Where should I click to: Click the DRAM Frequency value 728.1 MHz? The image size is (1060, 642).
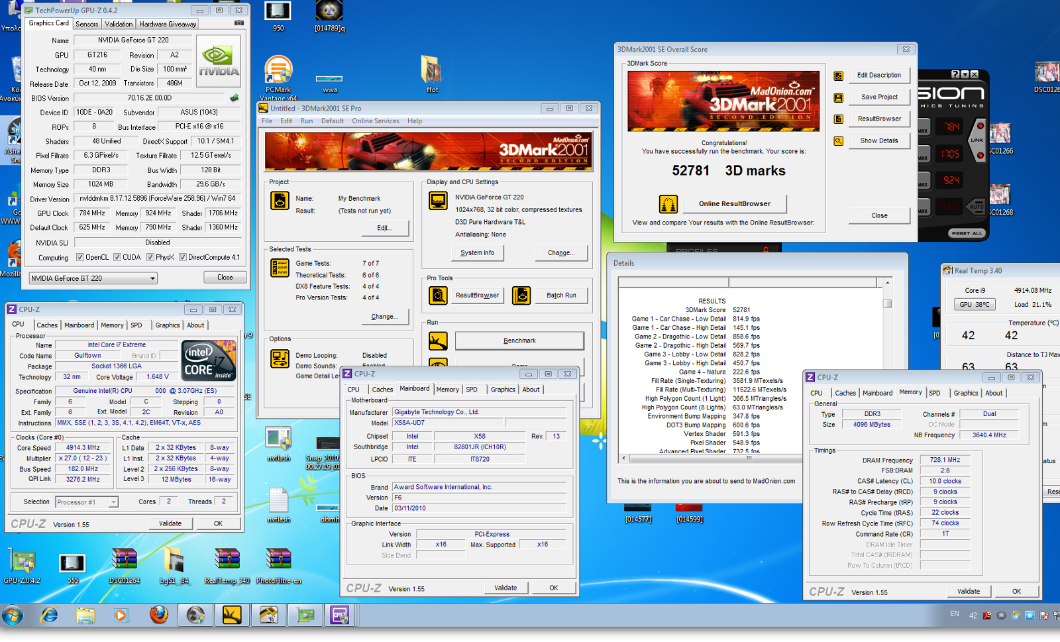tap(945, 460)
